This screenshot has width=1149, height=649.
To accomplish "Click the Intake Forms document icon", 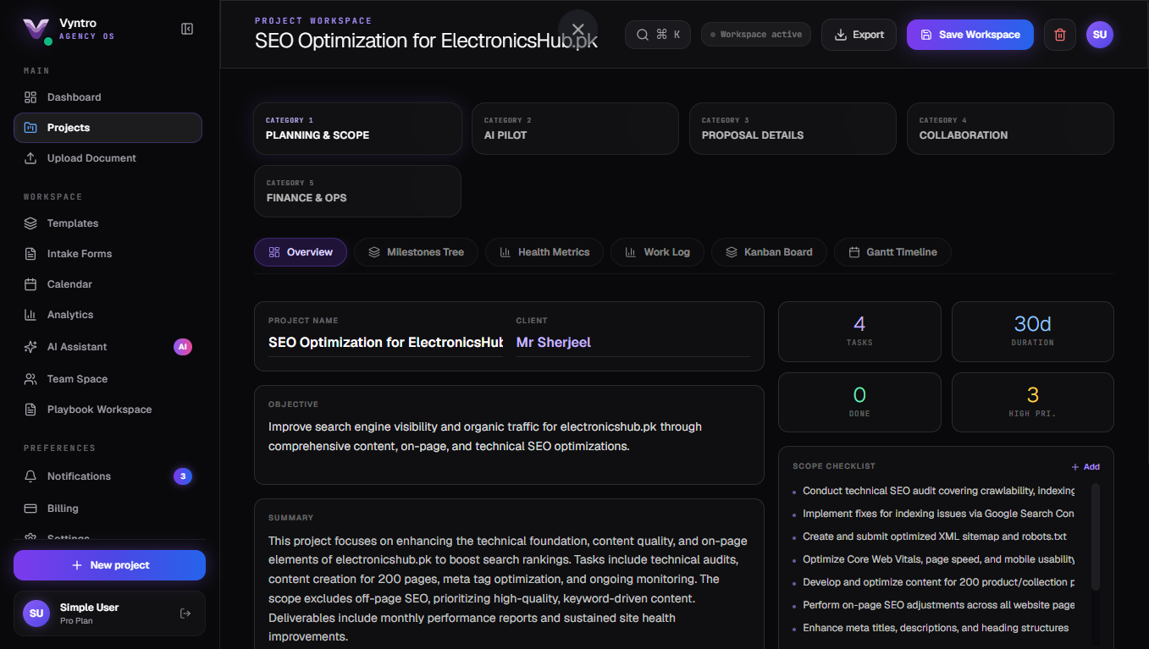I will pyautogui.click(x=30, y=254).
